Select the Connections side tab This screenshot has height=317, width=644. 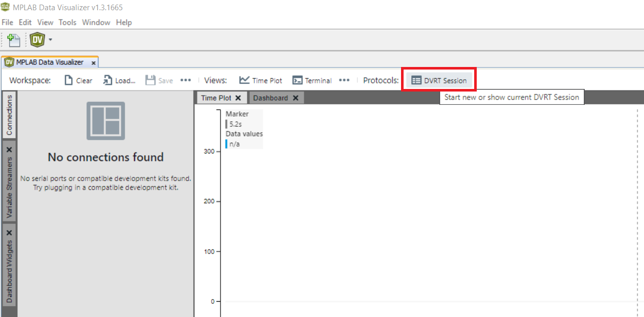[9, 115]
